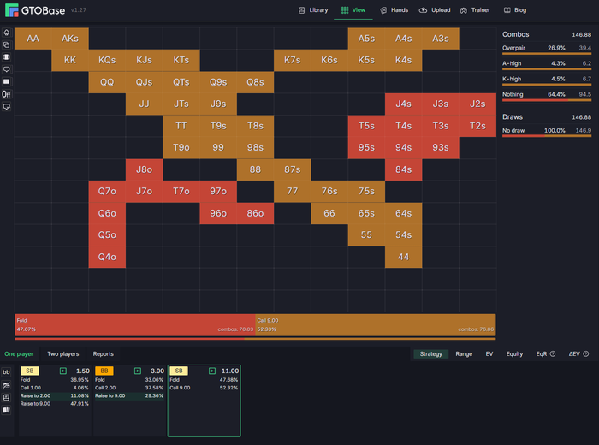The width and height of the screenshot is (599, 445).
Task: Click the spade suit icon in left toolbar
Action: point(7,33)
